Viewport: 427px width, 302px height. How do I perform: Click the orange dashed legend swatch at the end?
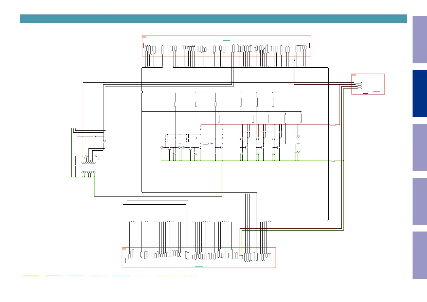[x=189, y=276]
